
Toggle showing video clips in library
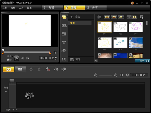pyautogui.click(x=107, y=17)
